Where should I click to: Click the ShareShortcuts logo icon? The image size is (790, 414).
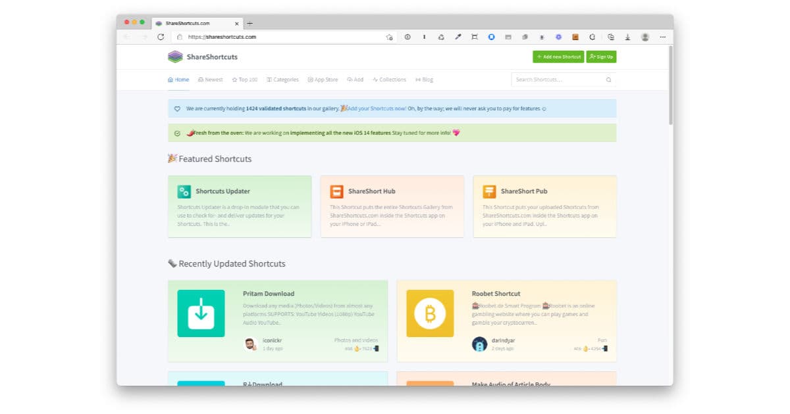[174, 57]
